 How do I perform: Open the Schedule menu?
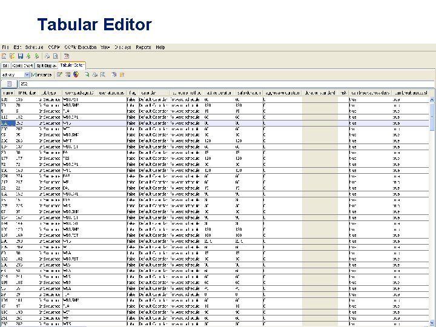click(x=34, y=47)
